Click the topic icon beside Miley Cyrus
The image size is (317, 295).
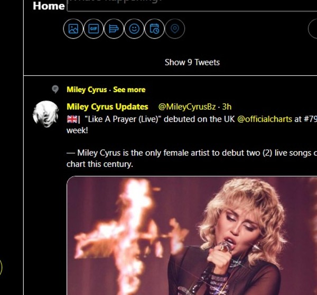(55, 89)
